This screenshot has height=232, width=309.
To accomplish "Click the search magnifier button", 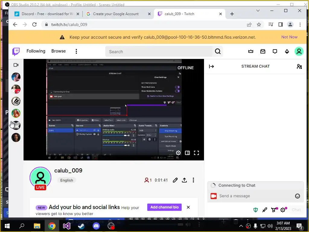I will click(218, 51).
